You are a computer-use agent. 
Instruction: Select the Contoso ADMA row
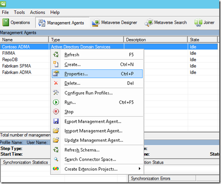point(109,47)
